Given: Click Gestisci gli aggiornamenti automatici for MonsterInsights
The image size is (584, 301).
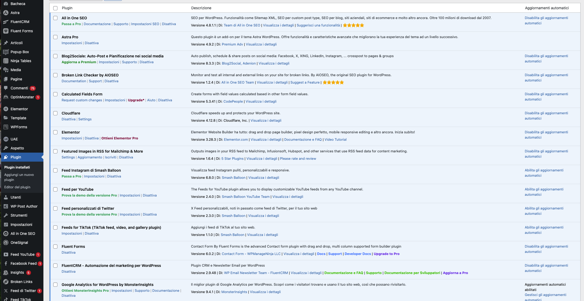Looking at the screenshot, I should (x=545, y=297).
